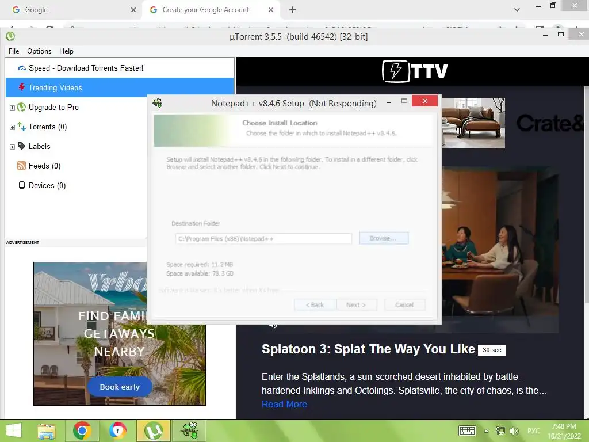Click the Devices phone icon
Screen dimensions: 589x442
click(x=22, y=185)
